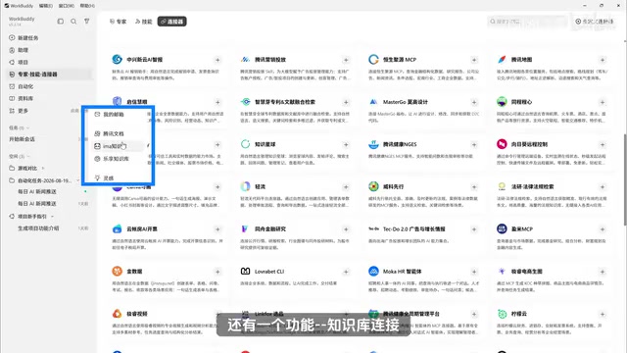Collapse the 空间 section chevron
The width and height of the screenshot is (627, 353).
(28, 157)
